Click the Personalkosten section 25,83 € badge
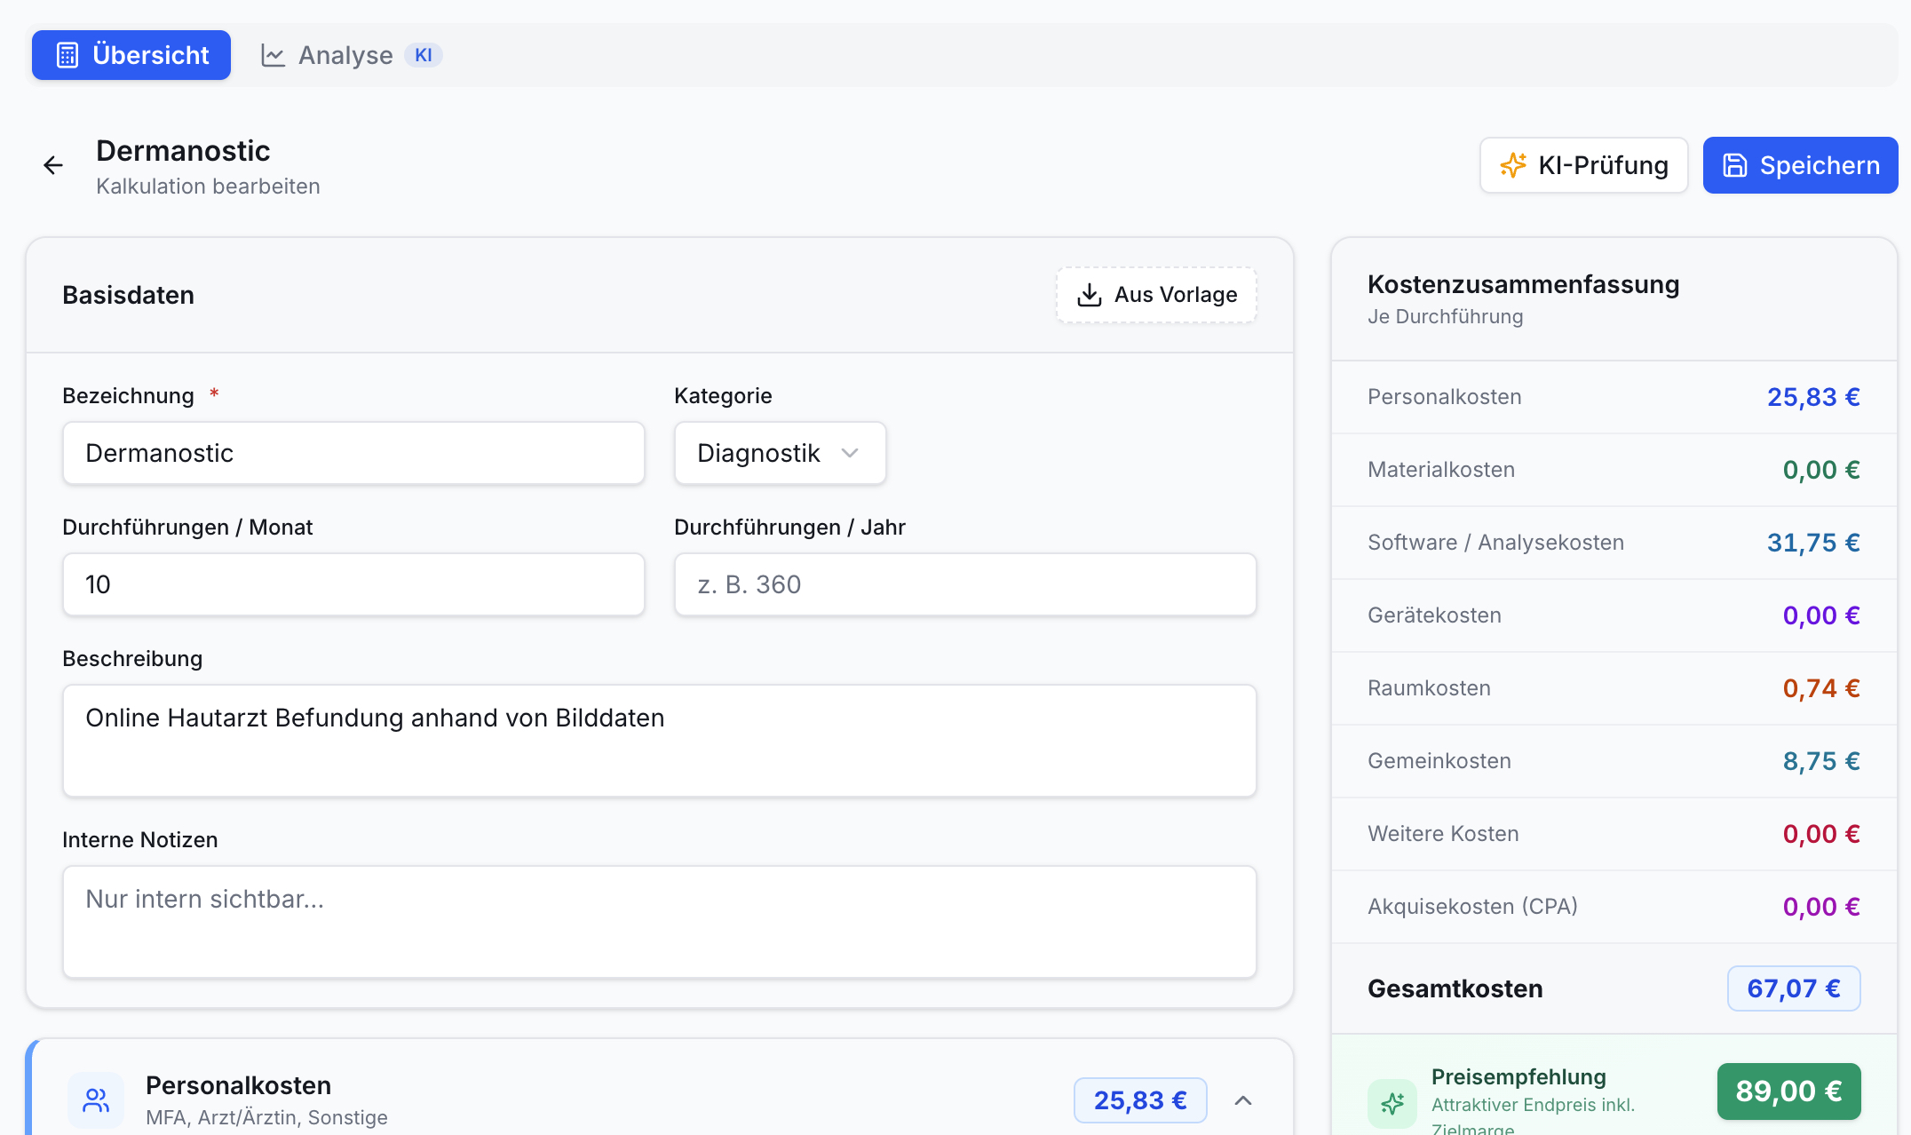 (x=1140, y=1100)
